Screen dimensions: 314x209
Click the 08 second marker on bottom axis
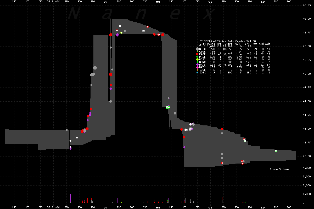(x=158, y=207)
